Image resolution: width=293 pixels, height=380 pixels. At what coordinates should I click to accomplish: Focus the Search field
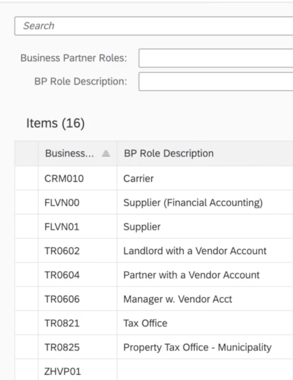[154, 26]
